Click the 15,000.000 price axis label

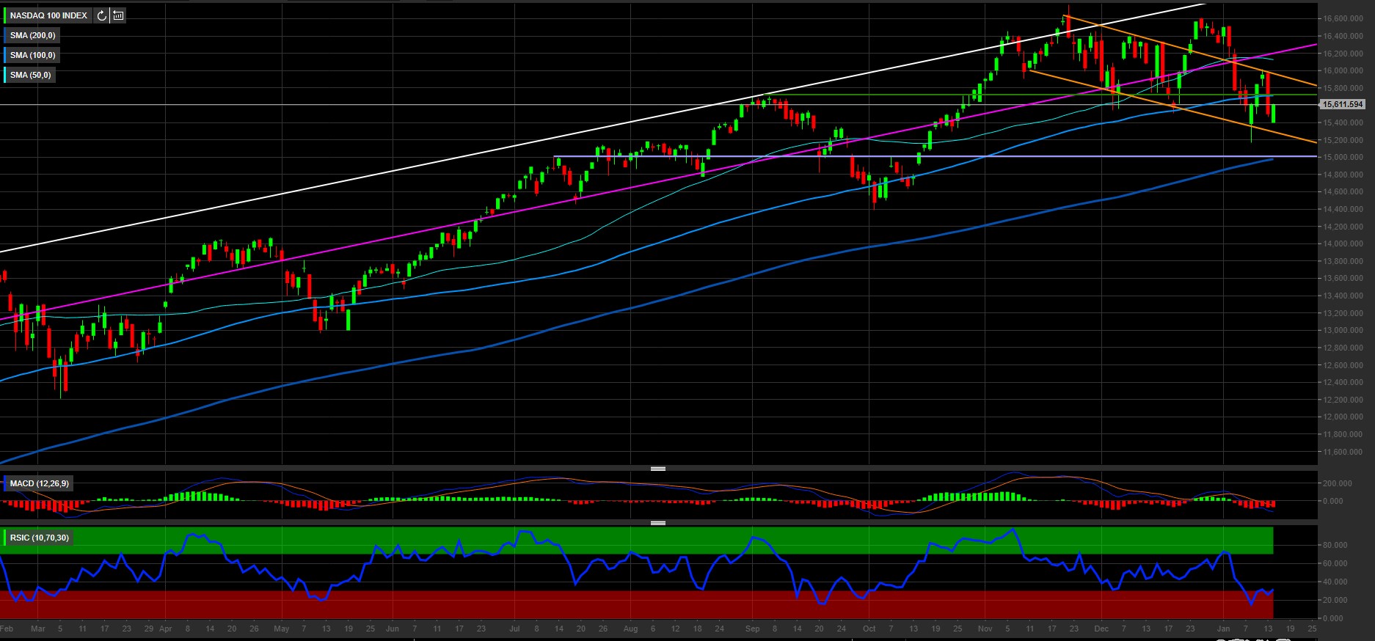click(x=1343, y=157)
